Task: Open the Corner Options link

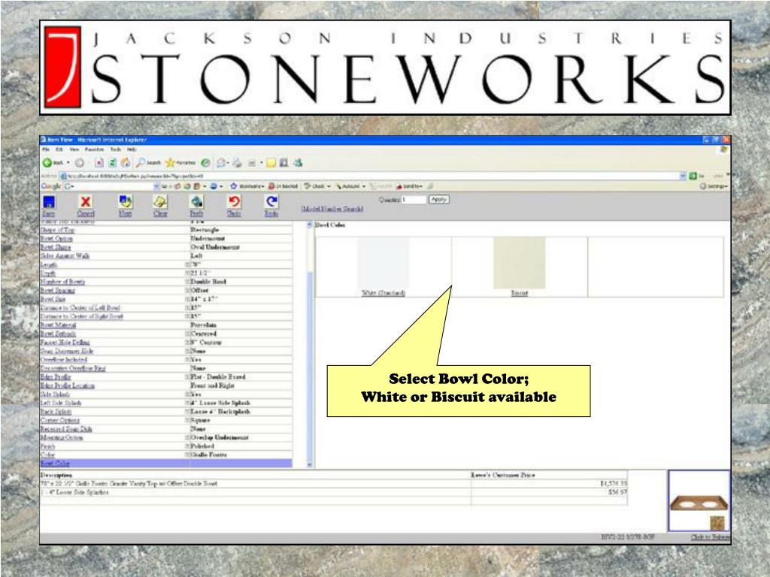Action: coord(59,421)
